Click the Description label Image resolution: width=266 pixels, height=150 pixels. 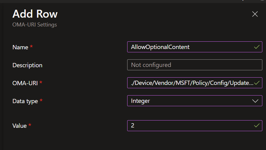coord(27,65)
